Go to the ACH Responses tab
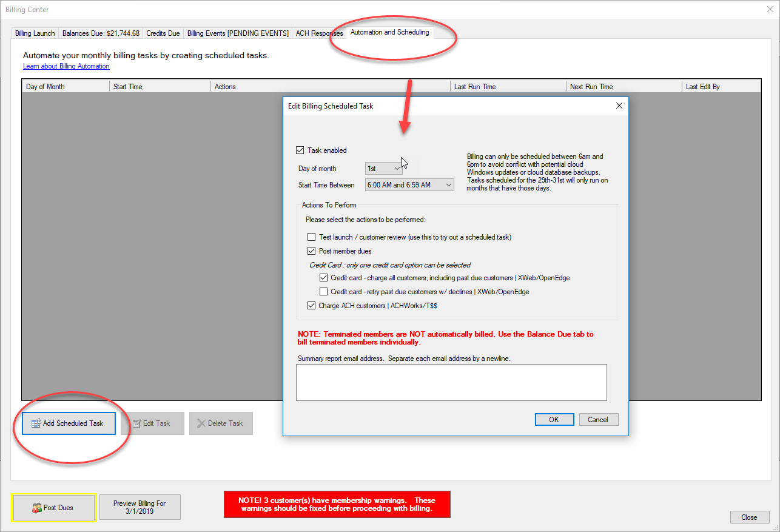780x532 pixels. 319,33
